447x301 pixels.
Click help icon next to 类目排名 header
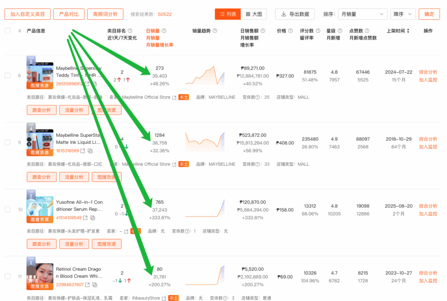pos(130,31)
